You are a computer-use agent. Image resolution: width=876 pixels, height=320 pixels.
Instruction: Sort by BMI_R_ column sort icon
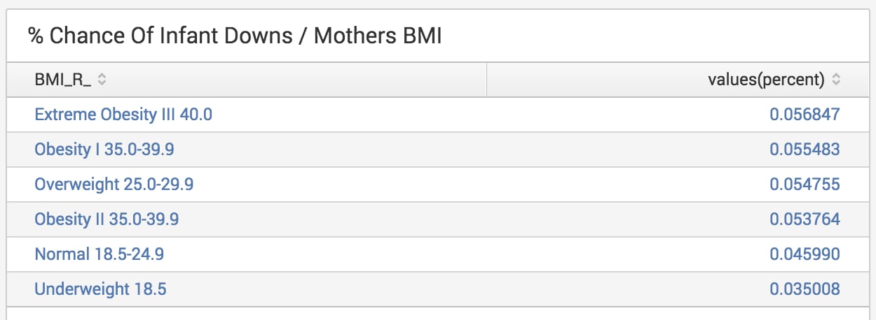[102, 80]
